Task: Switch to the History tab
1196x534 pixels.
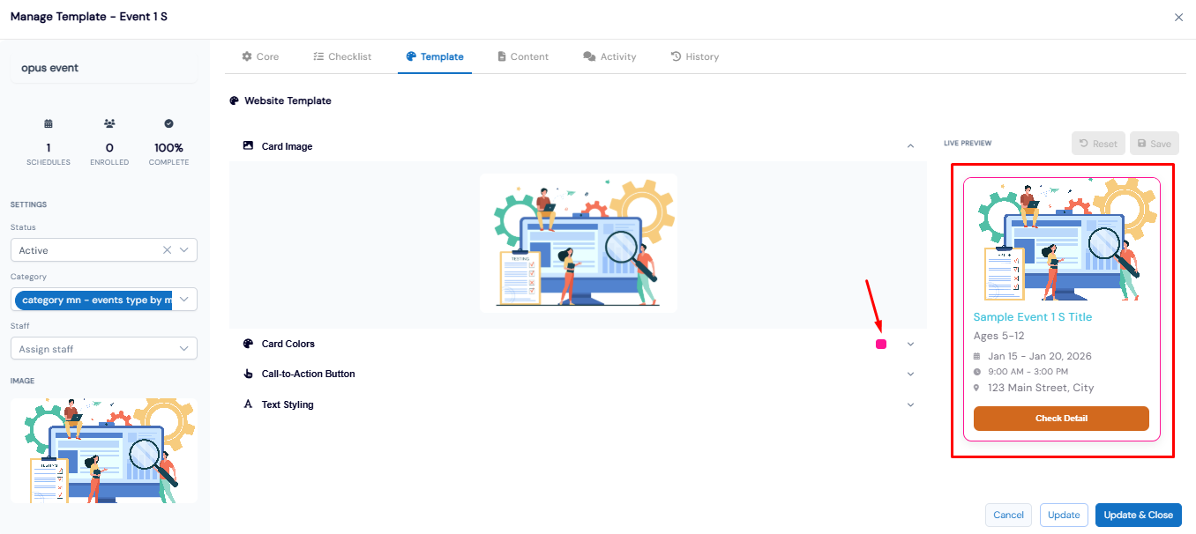Action: pyautogui.click(x=695, y=56)
